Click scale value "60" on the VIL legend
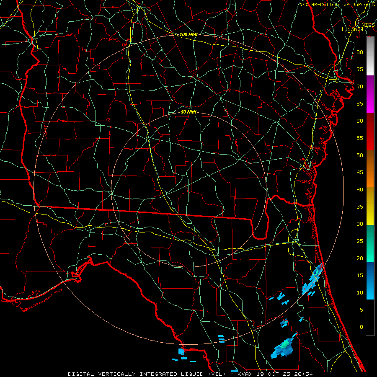The image size is (377, 377). [x=360, y=121]
